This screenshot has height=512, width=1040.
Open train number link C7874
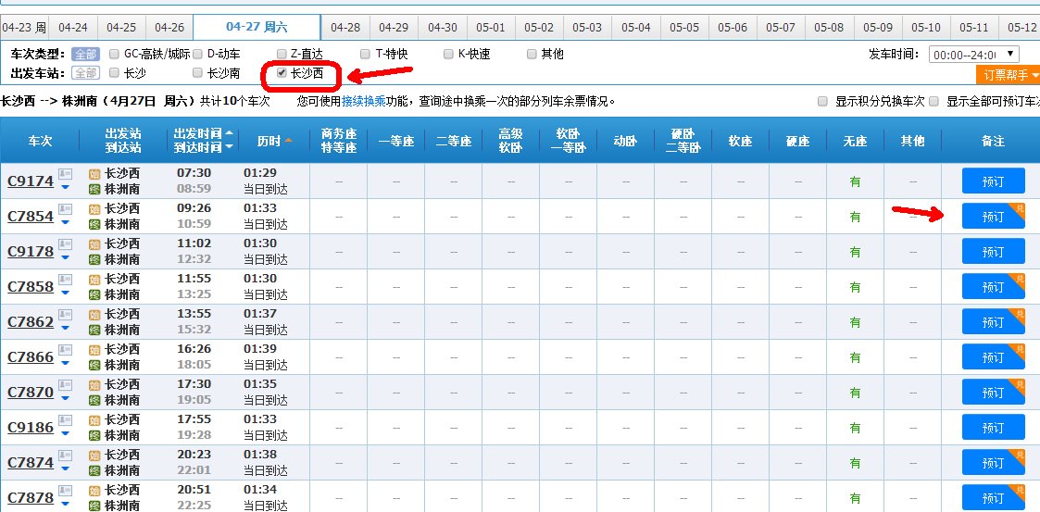[31, 462]
